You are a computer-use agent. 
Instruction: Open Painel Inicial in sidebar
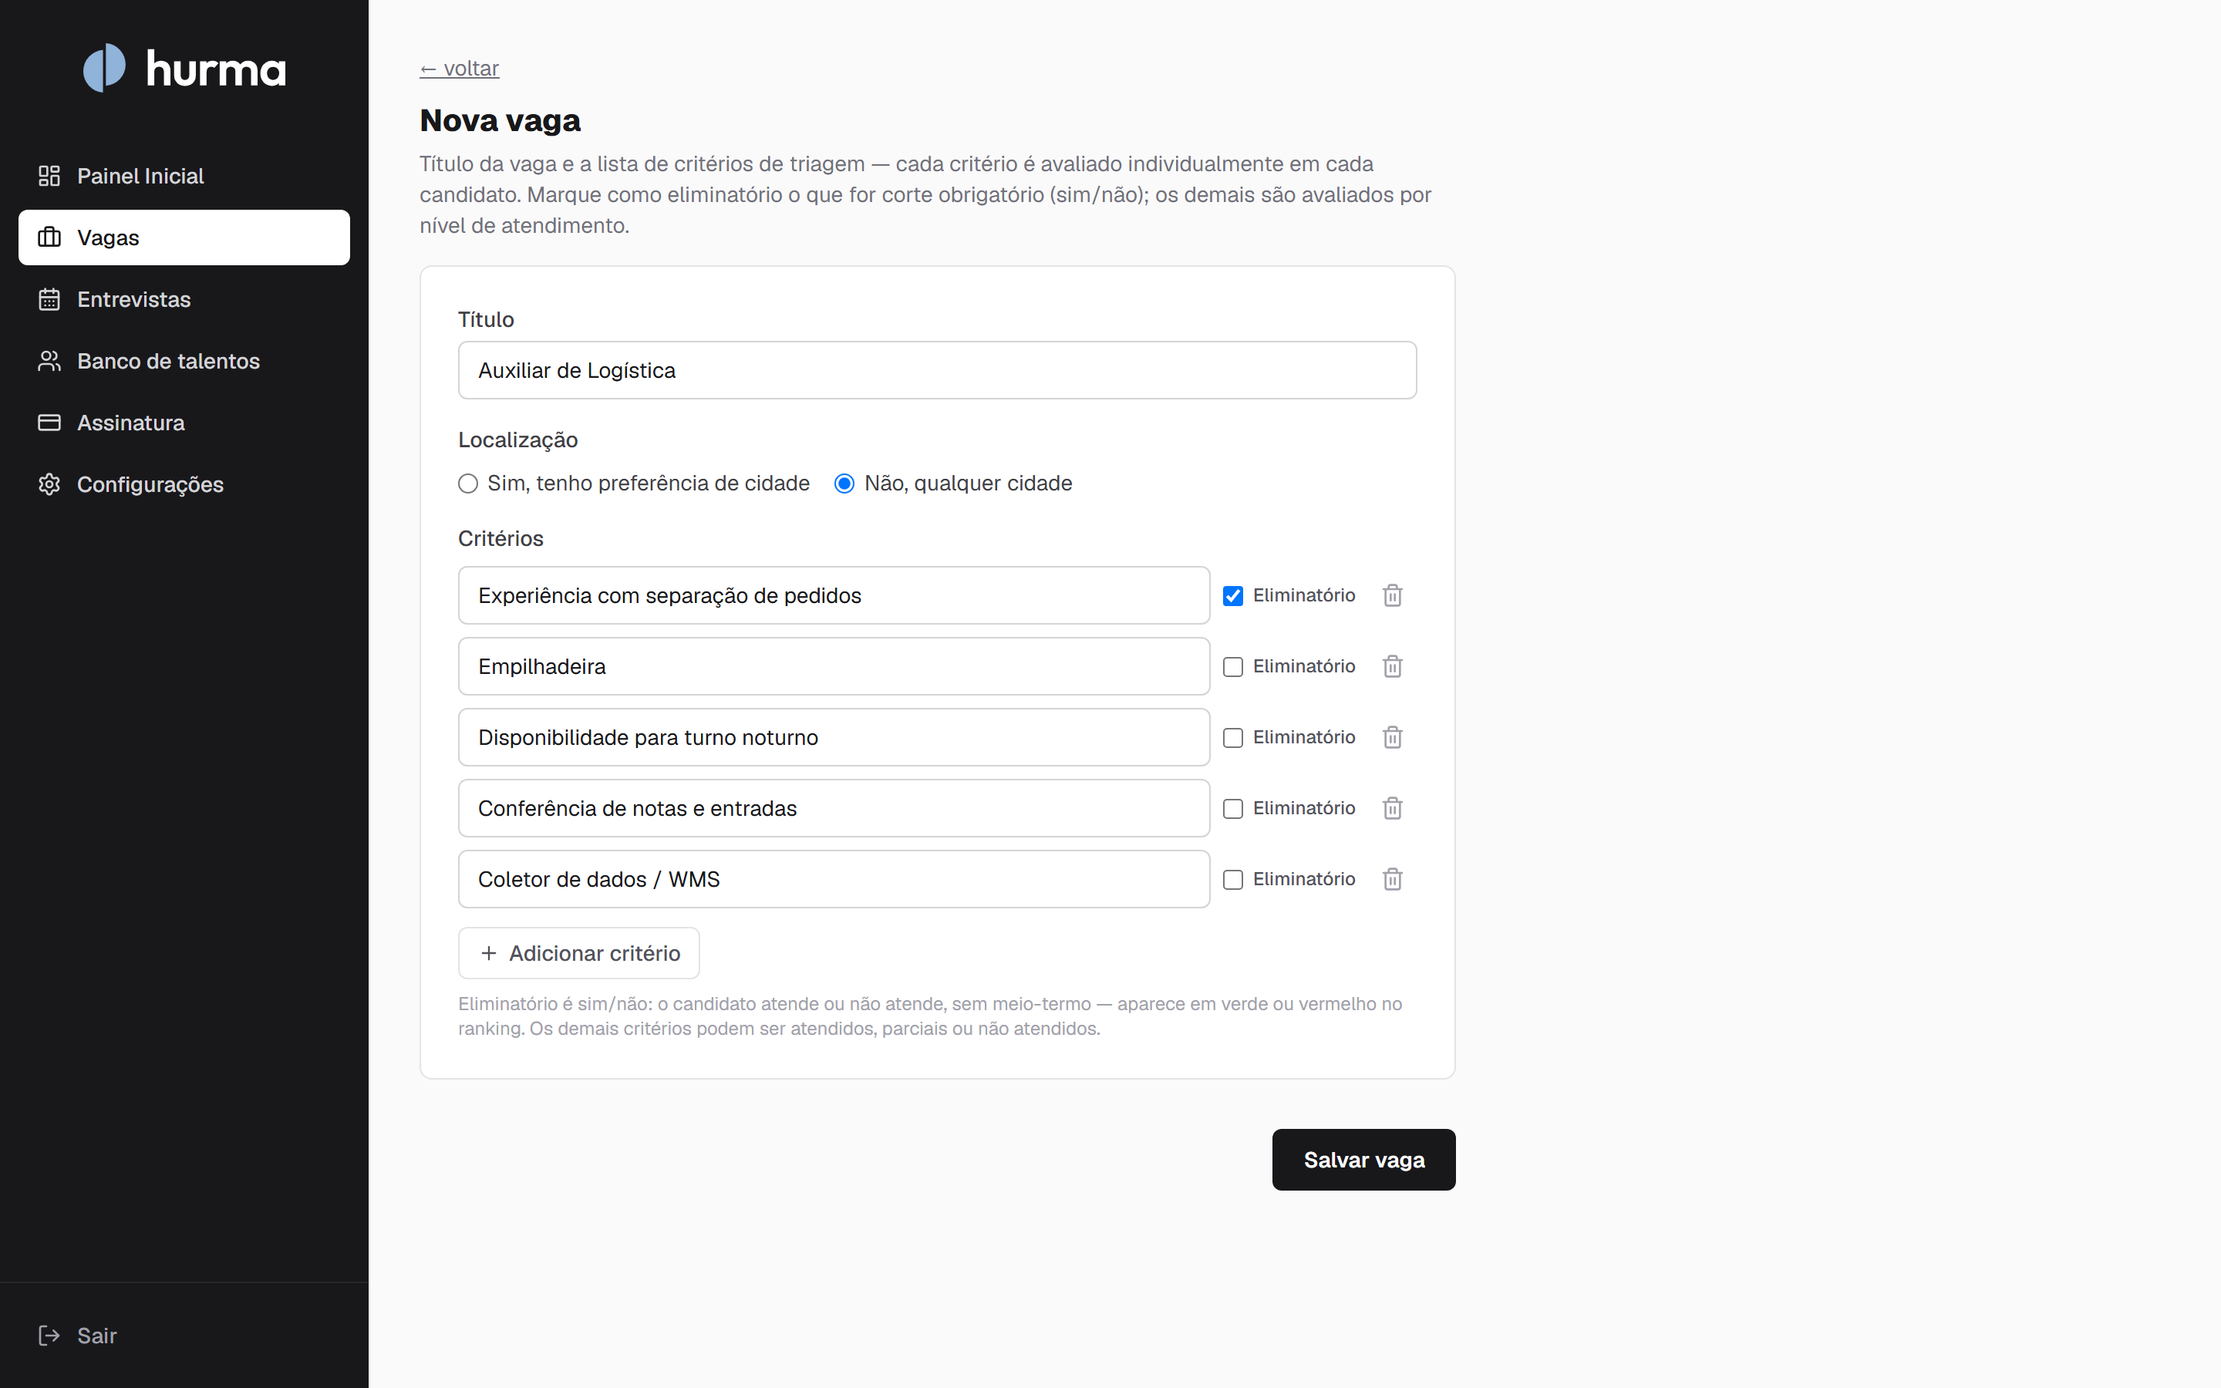coord(184,175)
